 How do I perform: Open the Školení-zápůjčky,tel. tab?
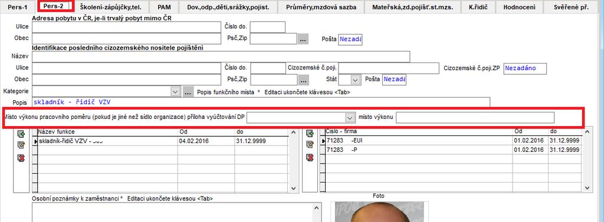click(x=110, y=7)
